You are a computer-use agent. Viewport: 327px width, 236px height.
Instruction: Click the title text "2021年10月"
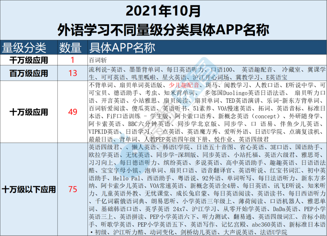tap(163, 11)
